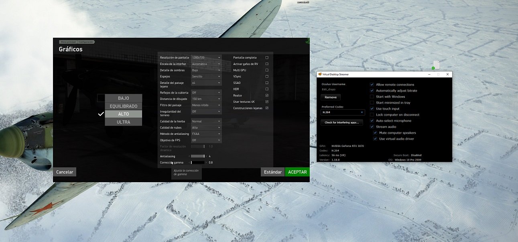Toggle Automatically adjust bitrate checkbox
The width and height of the screenshot is (518, 242).
tap(372, 91)
